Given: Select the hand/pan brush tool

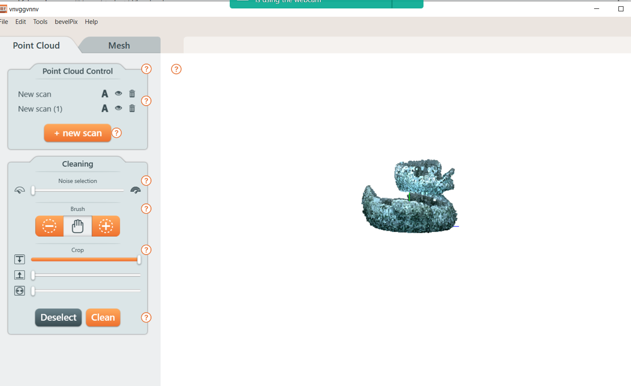Looking at the screenshot, I should tap(78, 226).
